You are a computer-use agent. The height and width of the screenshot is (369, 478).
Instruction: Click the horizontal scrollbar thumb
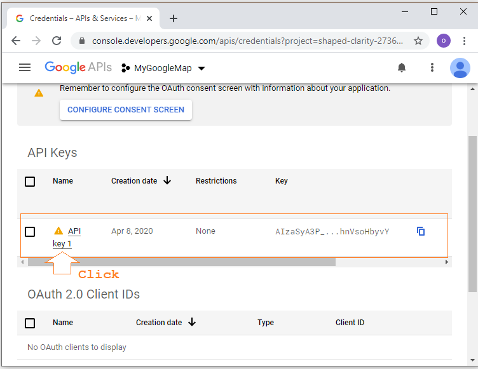(x=182, y=262)
